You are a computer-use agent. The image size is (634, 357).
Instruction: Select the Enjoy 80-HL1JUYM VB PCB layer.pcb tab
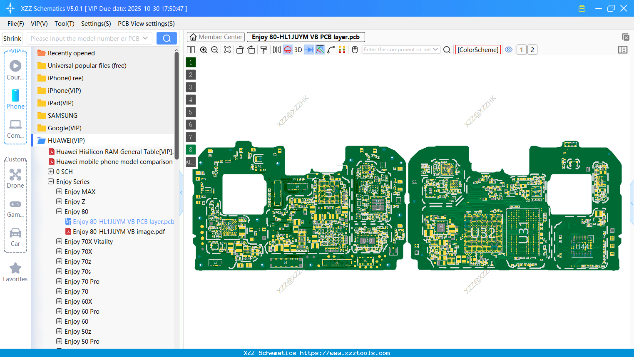click(x=306, y=37)
